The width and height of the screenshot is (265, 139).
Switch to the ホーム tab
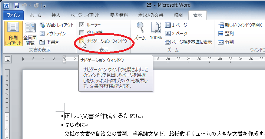(x=35, y=15)
